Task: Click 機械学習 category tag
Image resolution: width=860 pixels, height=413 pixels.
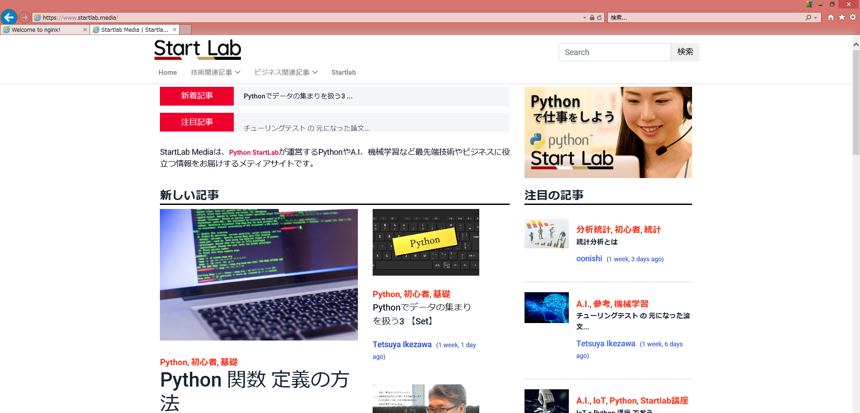Action: pyautogui.click(x=631, y=304)
